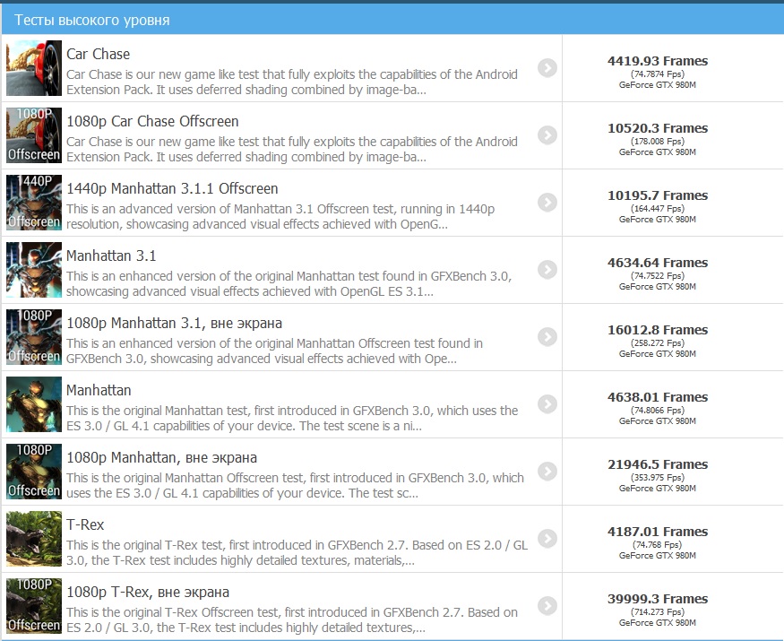Click T-Rex description mentioning GFXBench 2.7
784x641 pixels.
297,553
